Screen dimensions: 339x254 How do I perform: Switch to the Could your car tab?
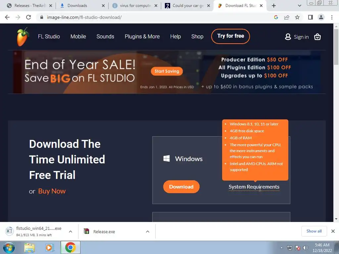187,6
